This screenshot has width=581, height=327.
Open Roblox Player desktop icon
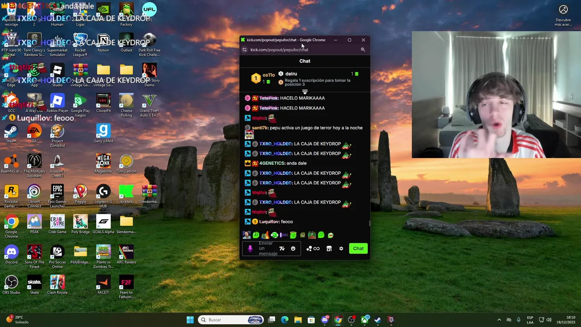57,104
